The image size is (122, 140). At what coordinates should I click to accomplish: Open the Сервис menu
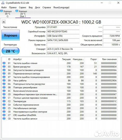click(23, 8)
